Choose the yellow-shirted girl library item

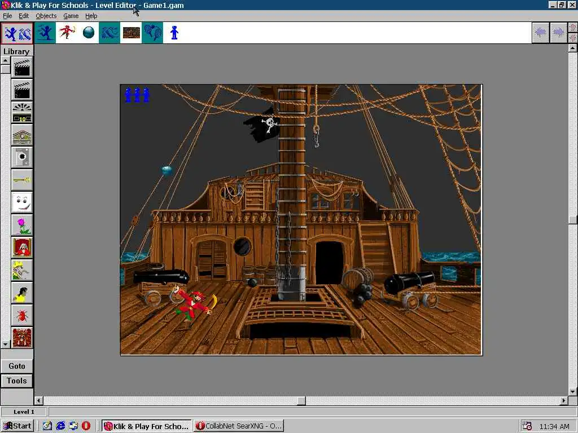point(22,293)
